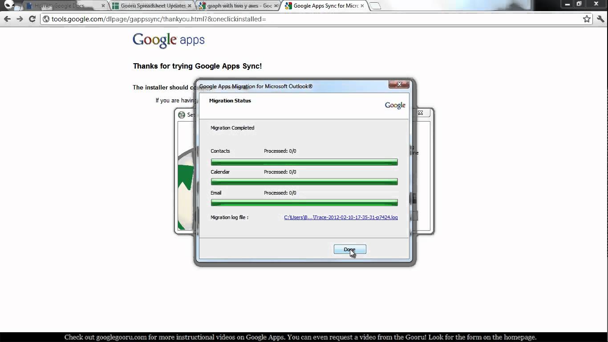
Task: Switch to the graph with two y axes tab
Action: pos(239,6)
